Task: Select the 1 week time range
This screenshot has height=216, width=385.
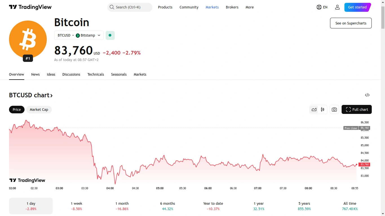Action: point(76,206)
